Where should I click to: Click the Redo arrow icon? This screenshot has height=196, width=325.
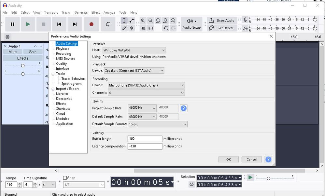pos(173,28)
